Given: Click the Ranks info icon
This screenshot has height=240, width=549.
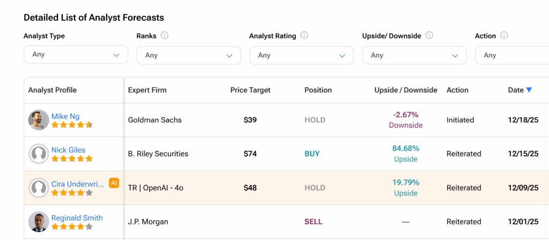Looking at the screenshot, I should coord(165,36).
